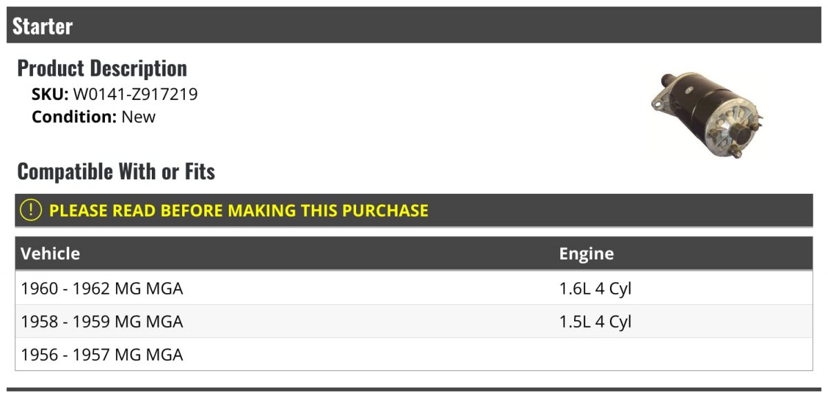Click the 1.5L 4 Cyl engine cell
The height and width of the screenshot is (398, 828).
(x=595, y=321)
